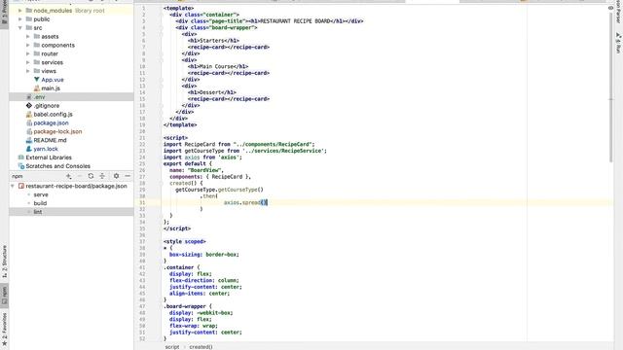
Task: Click the import axios from 'axios' line
Action: click(x=202, y=157)
